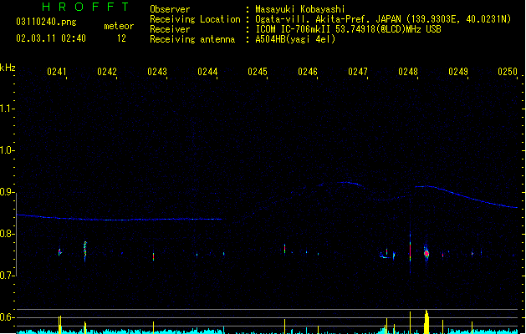Select the meteor count value 12

121,38
